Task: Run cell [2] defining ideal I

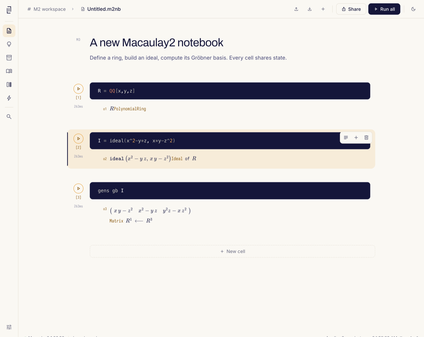Action: [x=78, y=139]
